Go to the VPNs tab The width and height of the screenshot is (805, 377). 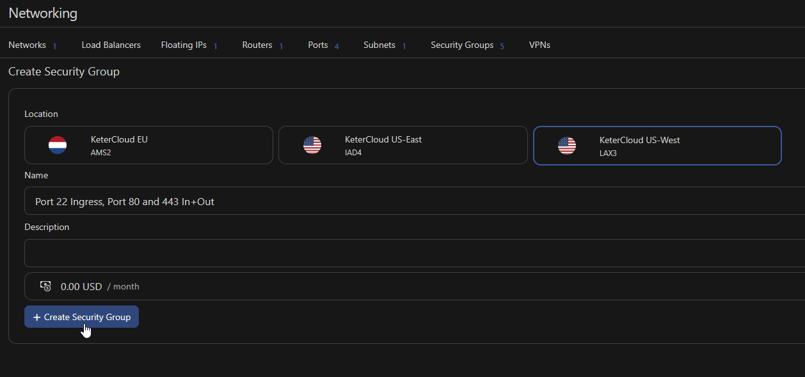click(x=539, y=45)
